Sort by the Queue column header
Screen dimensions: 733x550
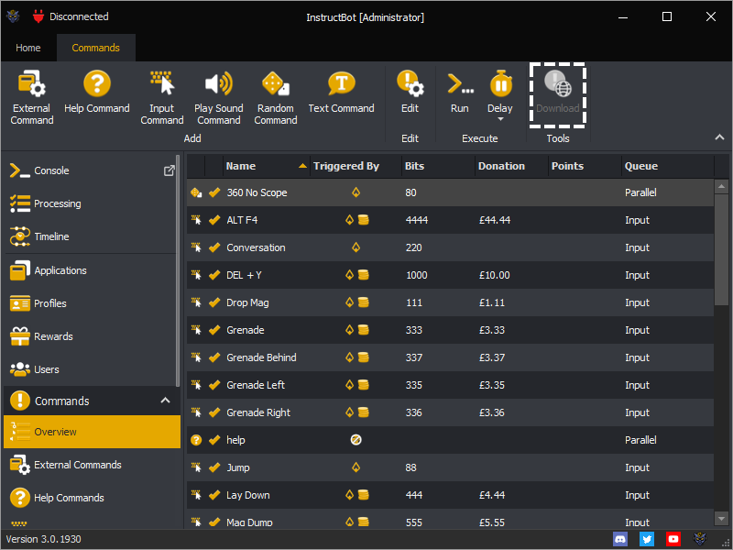point(668,166)
